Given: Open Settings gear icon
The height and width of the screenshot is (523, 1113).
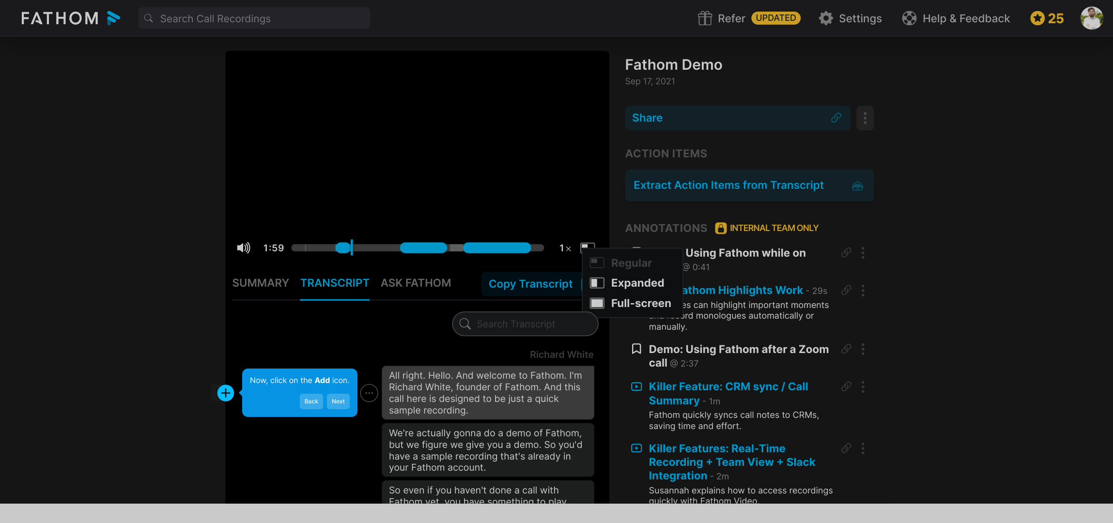Looking at the screenshot, I should pyautogui.click(x=826, y=18).
